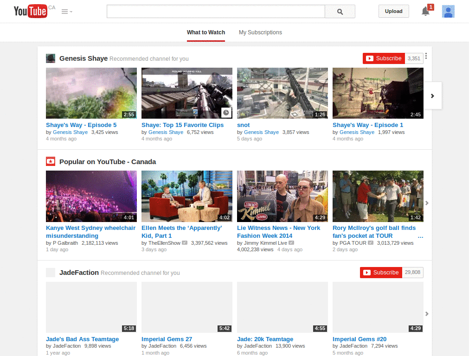Click the 3,351 subscriber count
Image resolution: width=475 pixels, height=356 pixels.
coord(414,58)
